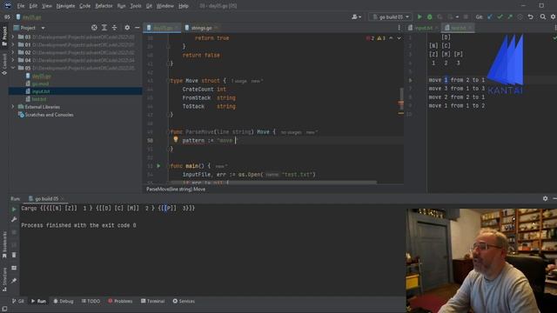Toggle the Debug tool window button

pyautogui.click(x=64, y=301)
